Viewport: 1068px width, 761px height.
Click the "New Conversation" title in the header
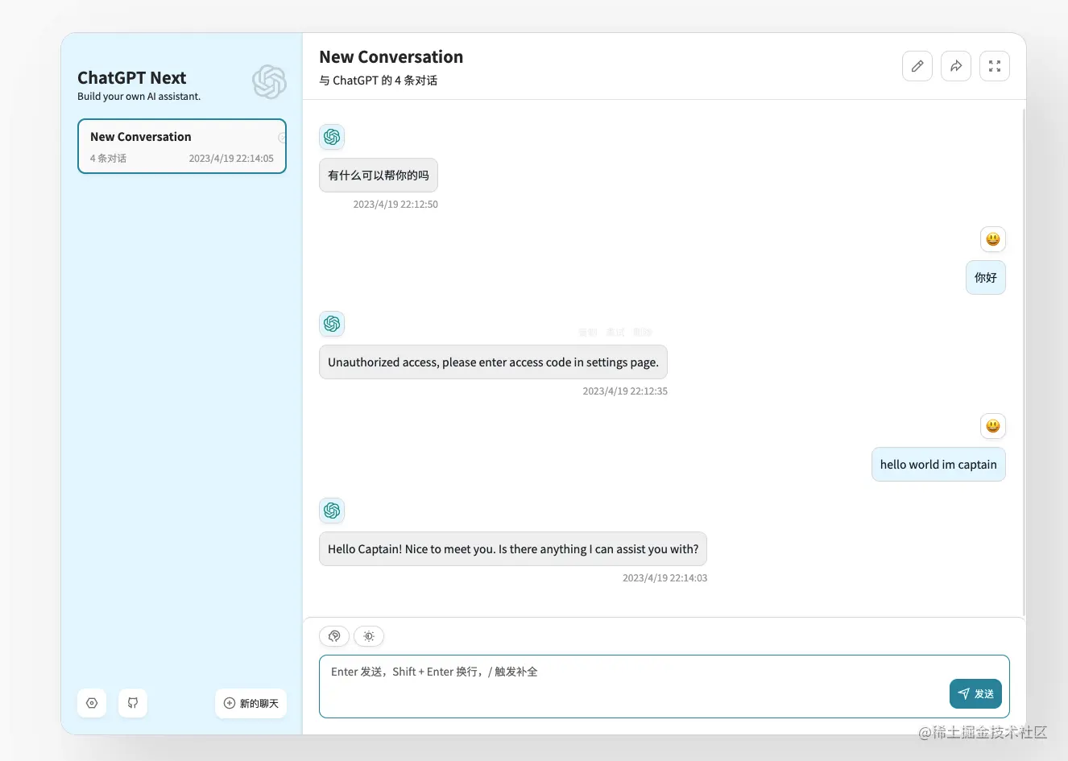pos(391,57)
